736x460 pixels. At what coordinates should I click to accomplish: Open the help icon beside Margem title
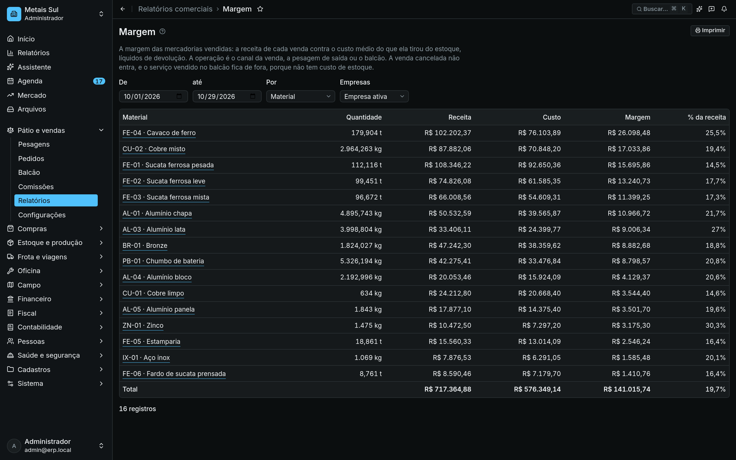[x=162, y=31]
